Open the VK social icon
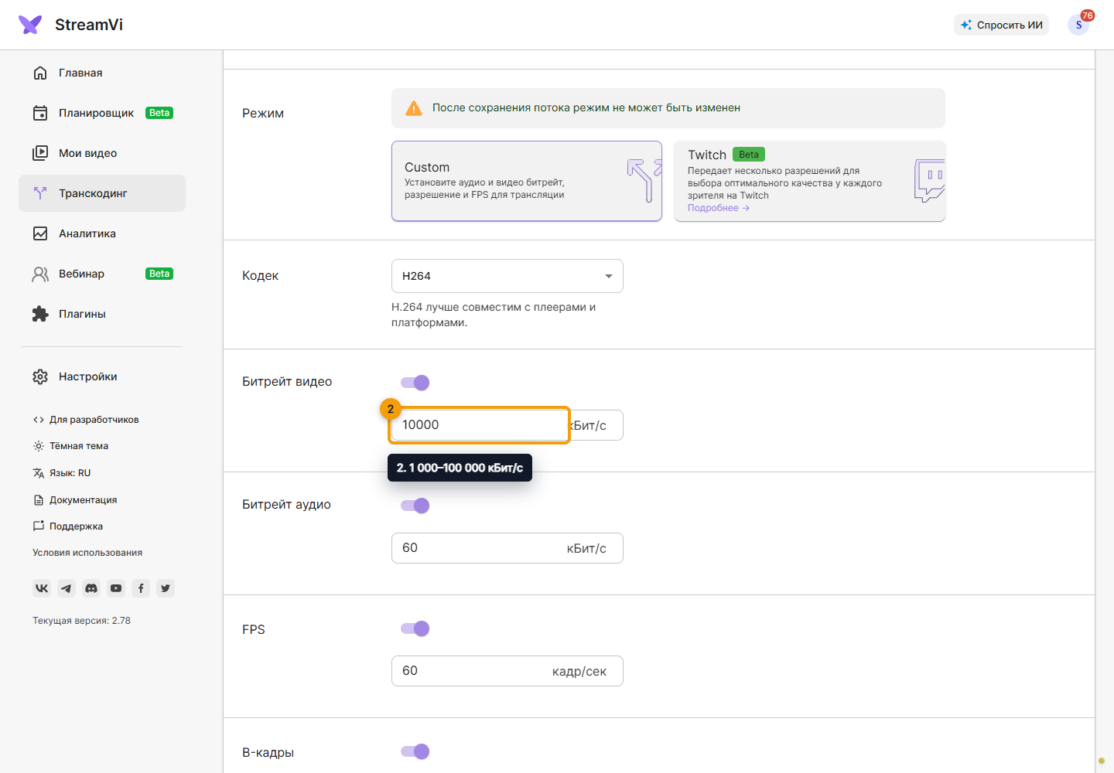The width and height of the screenshot is (1114, 773). (42, 588)
